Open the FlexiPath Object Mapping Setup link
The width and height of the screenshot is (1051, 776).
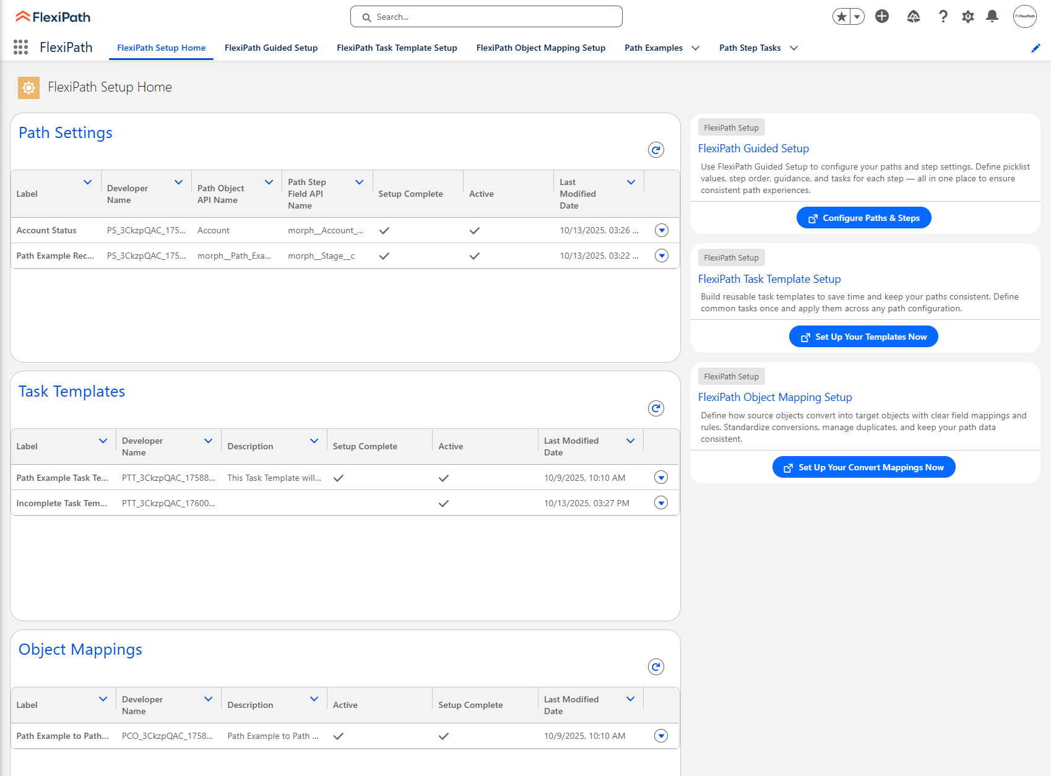(x=775, y=397)
